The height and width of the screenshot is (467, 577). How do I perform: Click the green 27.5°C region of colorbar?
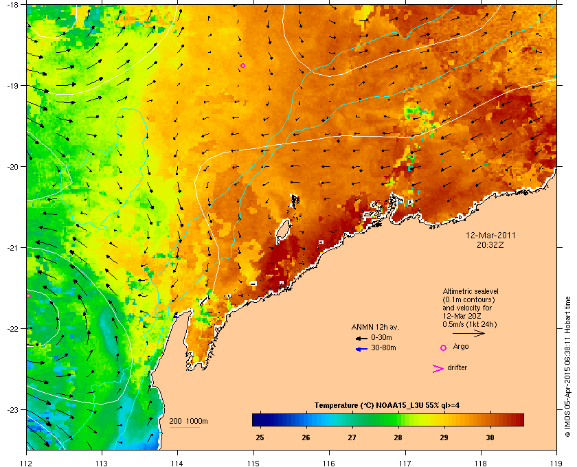(x=375, y=420)
